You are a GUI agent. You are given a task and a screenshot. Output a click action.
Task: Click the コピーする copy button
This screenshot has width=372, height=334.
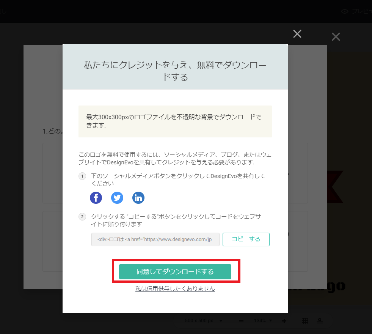tap(246, 239)
